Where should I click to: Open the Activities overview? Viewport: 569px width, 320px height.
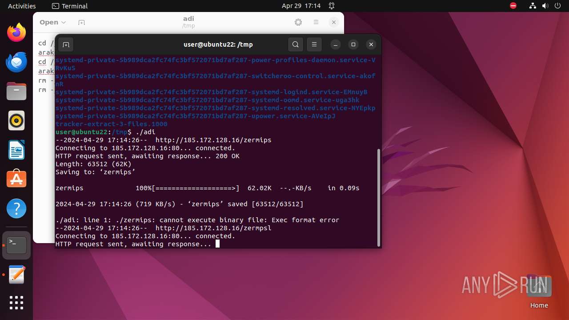22,6
